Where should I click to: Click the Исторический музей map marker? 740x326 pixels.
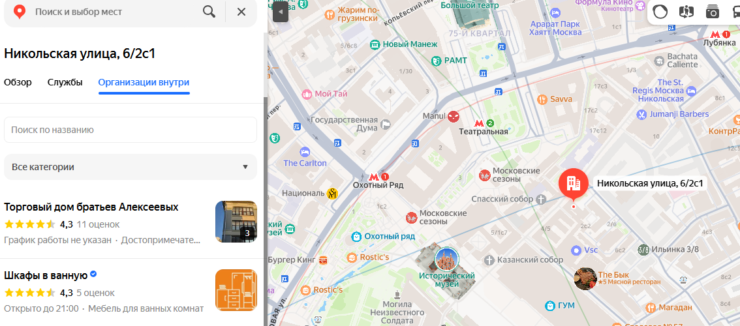click(x=446, y=258)
